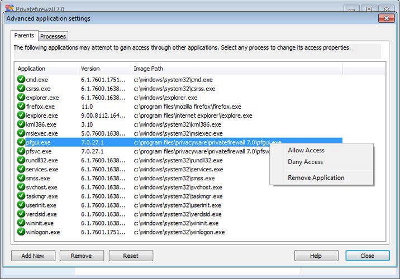
Task: Click the green check icon beside services.exe
Action: (x=21, y=169)
